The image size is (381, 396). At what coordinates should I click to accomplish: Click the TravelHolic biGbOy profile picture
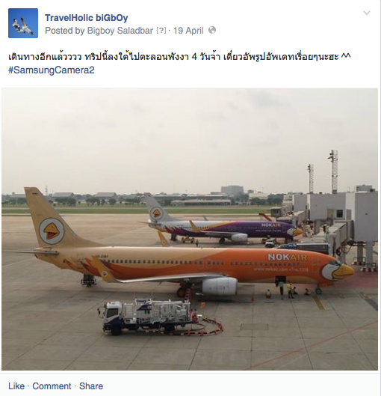tap(23, 23)
